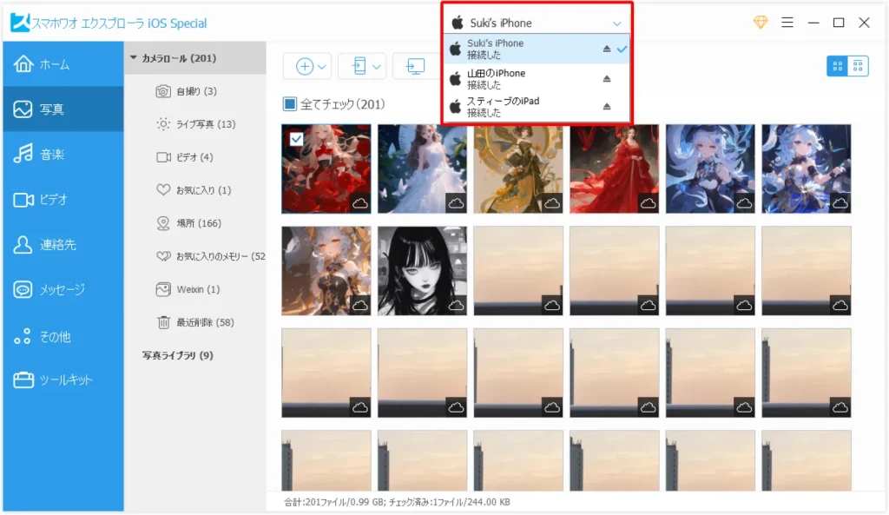Switch to the small grid view icon

tap(858, 66)
